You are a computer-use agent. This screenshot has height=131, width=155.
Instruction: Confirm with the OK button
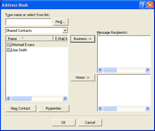[x=64, y=123]
